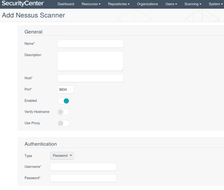The image size is (224, 190).
Task: Select the Port field showing 8834
Action: pos(66,89)
